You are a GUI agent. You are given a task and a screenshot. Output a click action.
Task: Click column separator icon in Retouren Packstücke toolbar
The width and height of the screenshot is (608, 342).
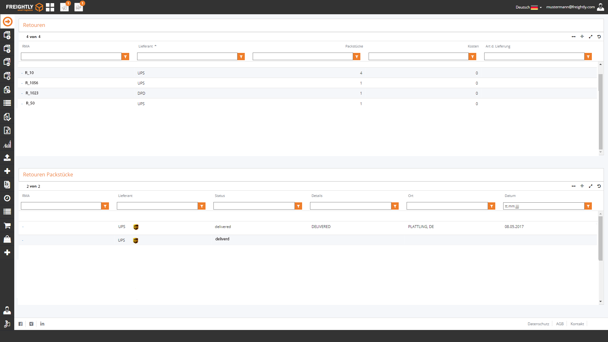[x=582, y=186]
